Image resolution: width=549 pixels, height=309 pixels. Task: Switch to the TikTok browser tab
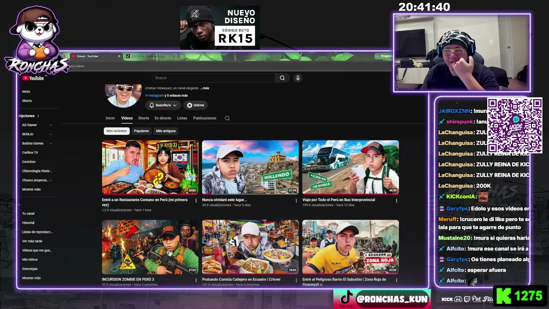click(150, 56)
